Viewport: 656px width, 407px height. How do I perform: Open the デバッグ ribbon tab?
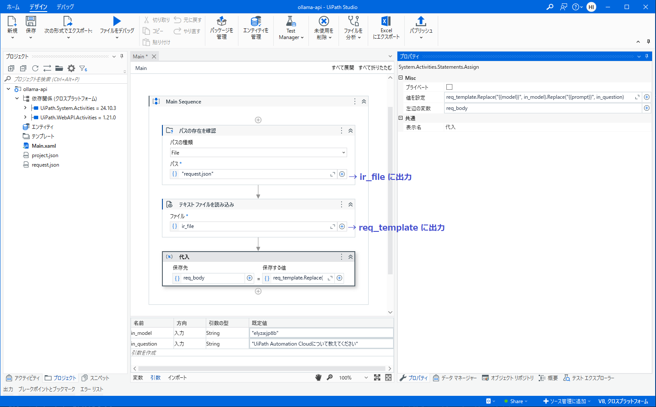click(65, 7)
